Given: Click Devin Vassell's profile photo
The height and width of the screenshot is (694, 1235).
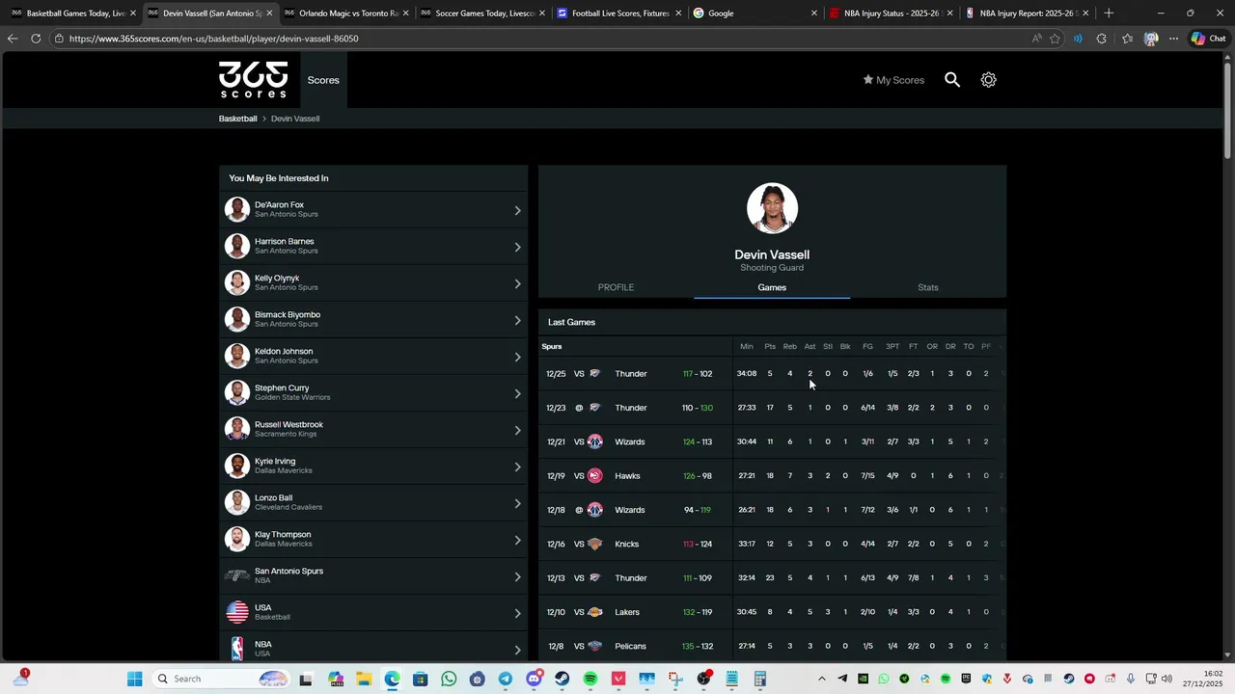Looking at the screenshot, I should 772,208.
